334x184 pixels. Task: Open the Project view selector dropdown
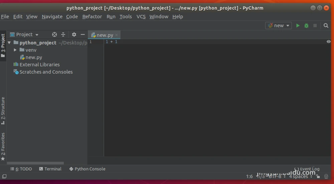coord(24,35)
